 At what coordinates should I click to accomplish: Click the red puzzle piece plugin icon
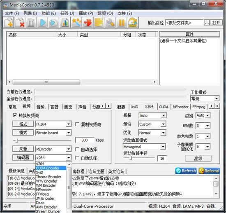point(88,22)
